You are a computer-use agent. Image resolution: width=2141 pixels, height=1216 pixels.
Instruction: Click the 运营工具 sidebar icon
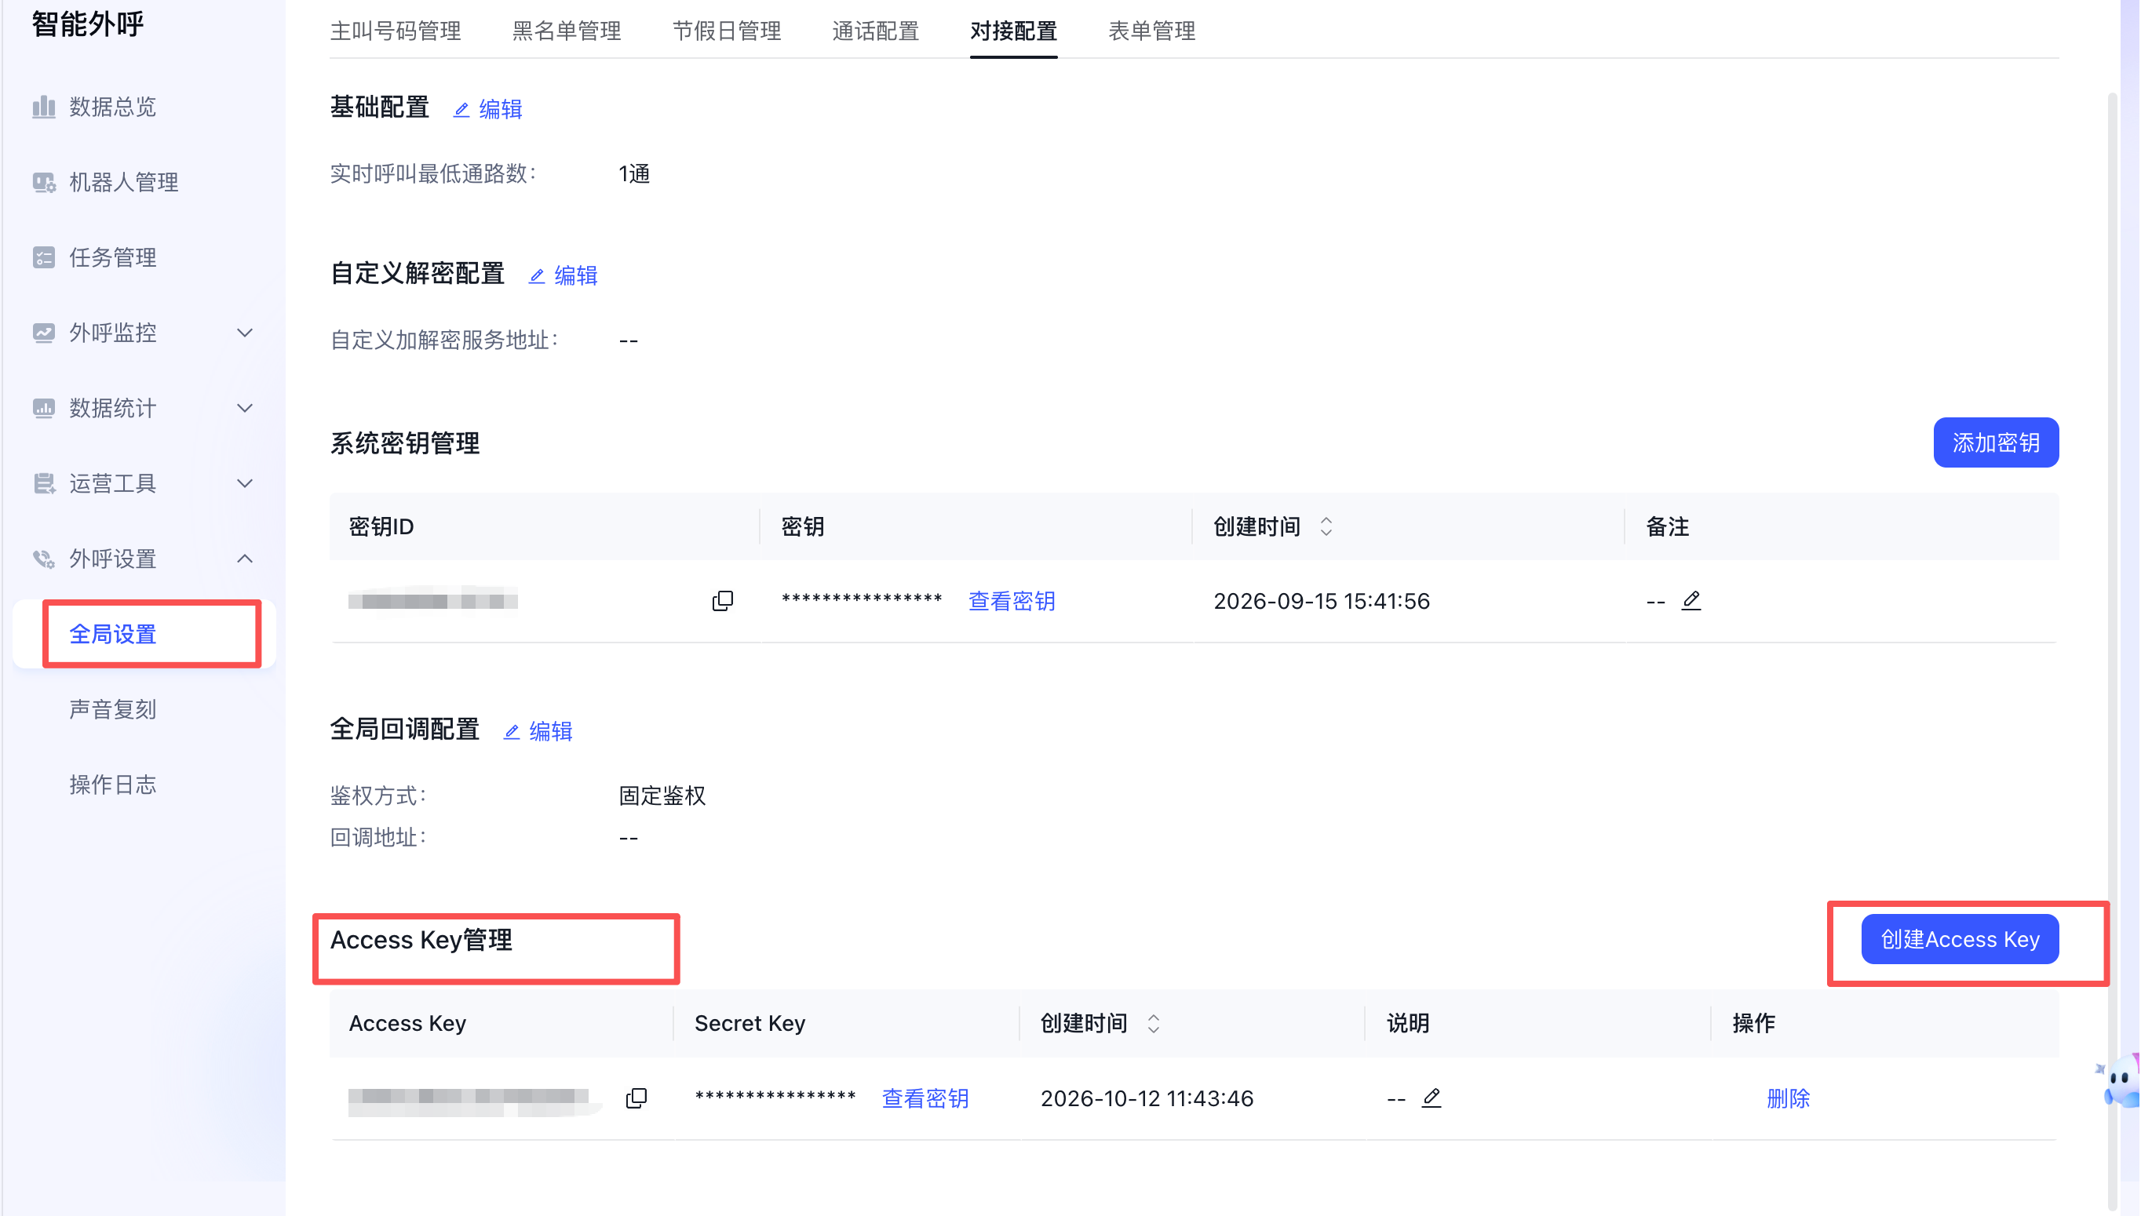click(43, 482)
